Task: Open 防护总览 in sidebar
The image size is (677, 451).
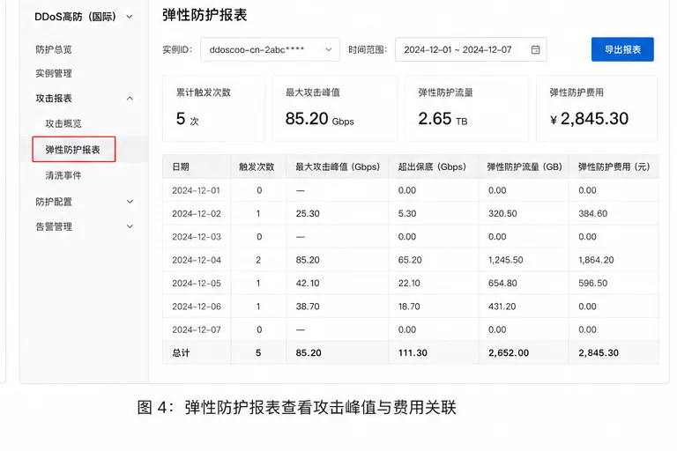Action: tap(54, 49)
